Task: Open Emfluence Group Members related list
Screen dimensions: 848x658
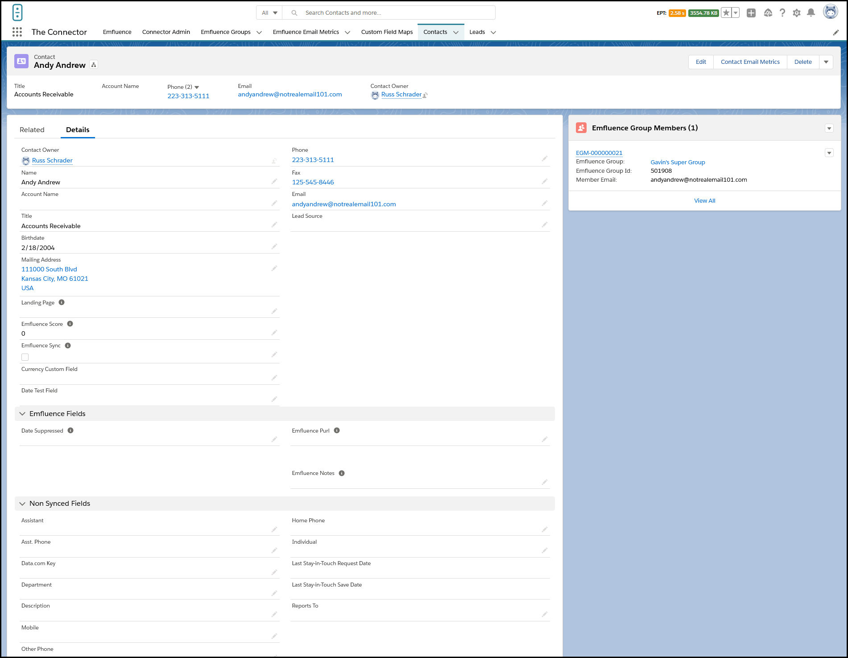Action: click(645, 128)
